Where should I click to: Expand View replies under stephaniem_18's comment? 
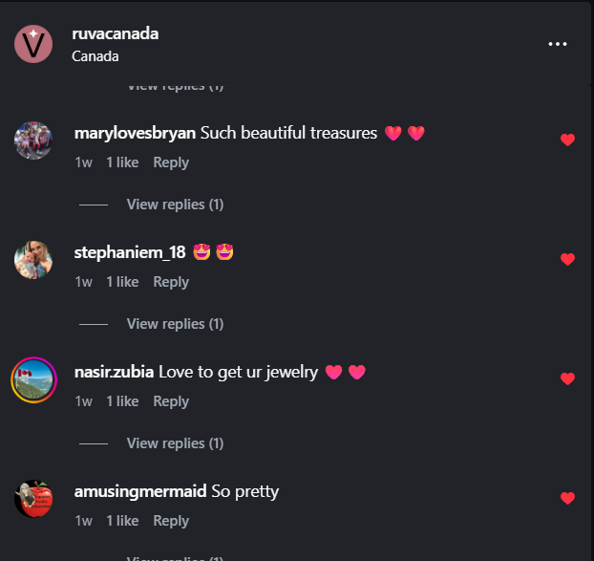[175, 324]
